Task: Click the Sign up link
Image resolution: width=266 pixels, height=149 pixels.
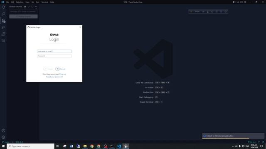Action: pos(63,74)
